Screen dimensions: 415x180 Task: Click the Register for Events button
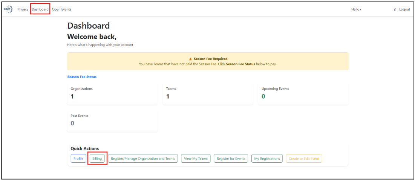(231, 159)
